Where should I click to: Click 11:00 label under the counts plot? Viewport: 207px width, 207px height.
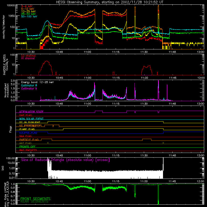point(87,52)
